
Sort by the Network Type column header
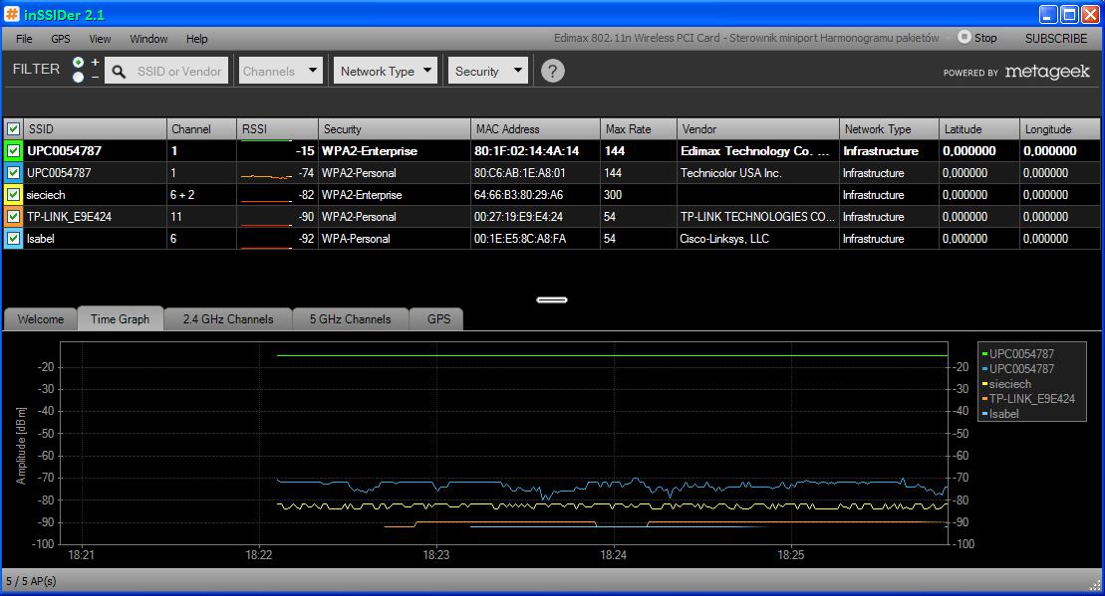890,128
